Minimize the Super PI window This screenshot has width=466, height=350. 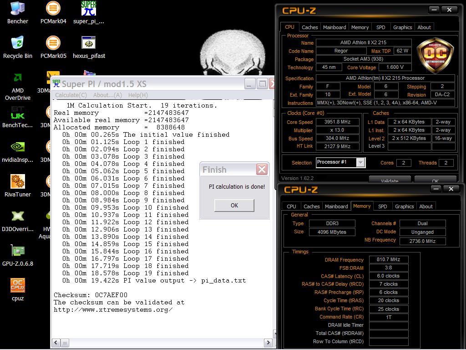click(250, 84)
